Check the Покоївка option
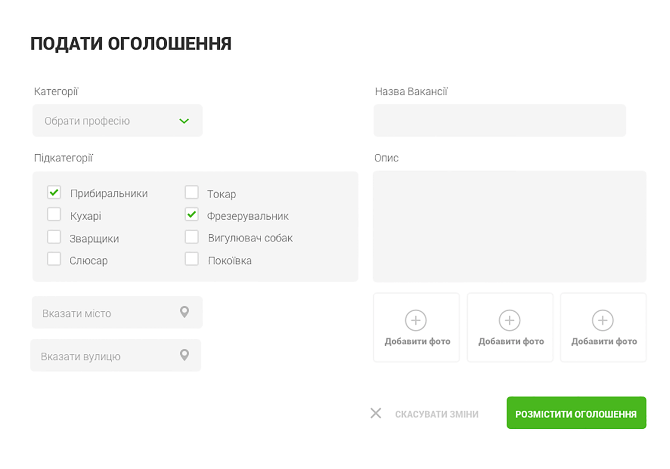670x469 pixels. tap(192, 259)
